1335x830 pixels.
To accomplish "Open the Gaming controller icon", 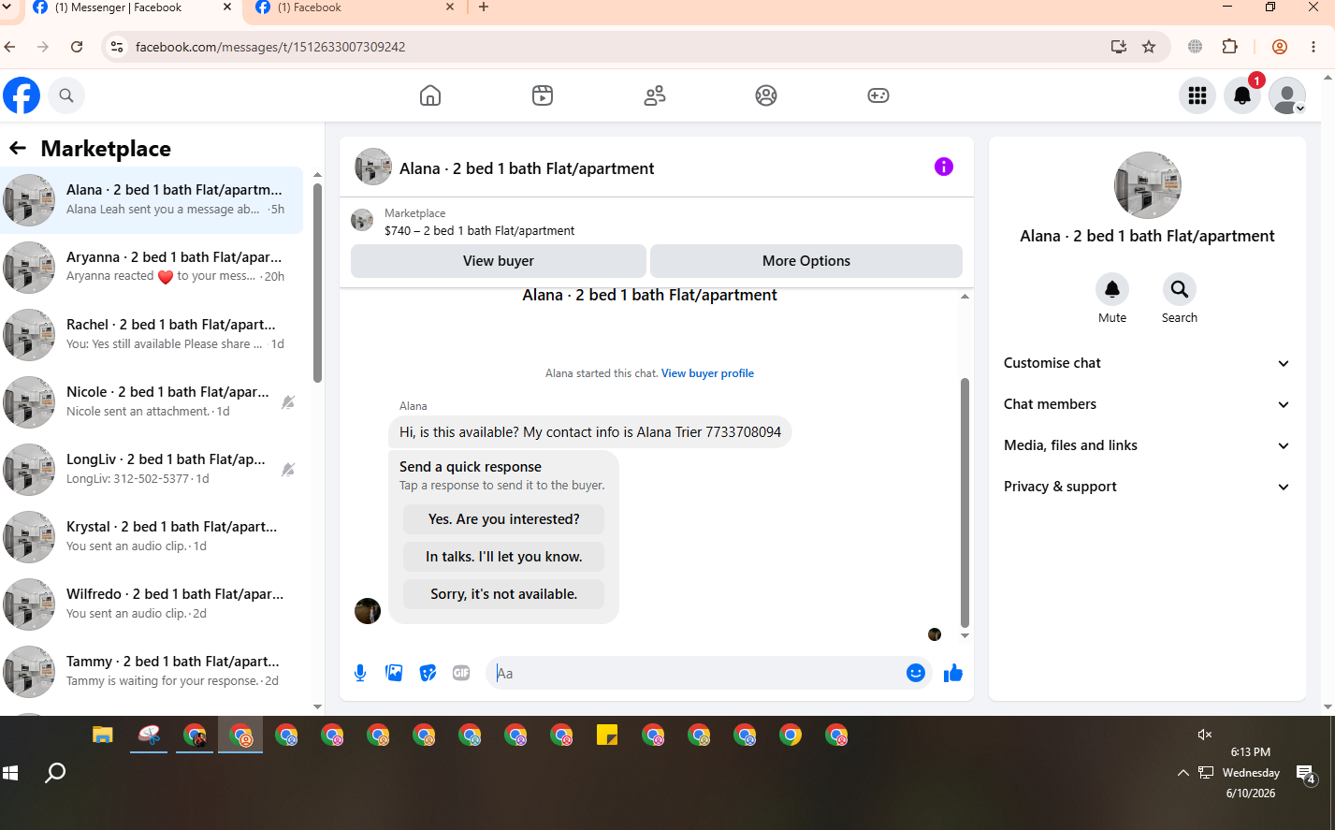I will point(878,95).
